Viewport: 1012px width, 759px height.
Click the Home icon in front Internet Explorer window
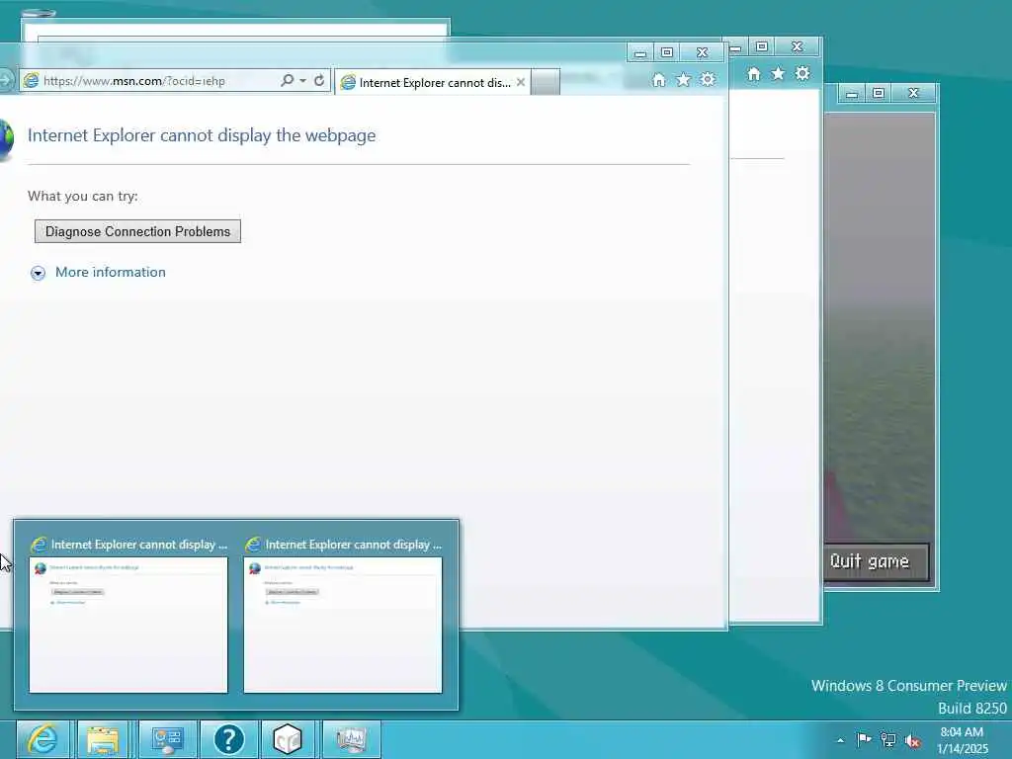[x=658, y=80]
